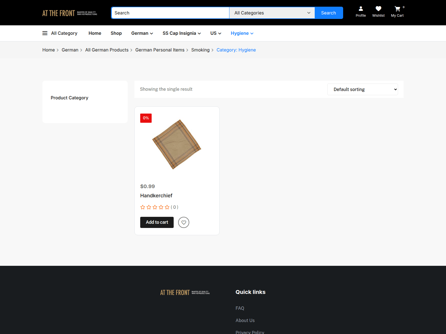Click German in the breadcrumb trail
Screen dimensions: 446x334
point(70,50)
